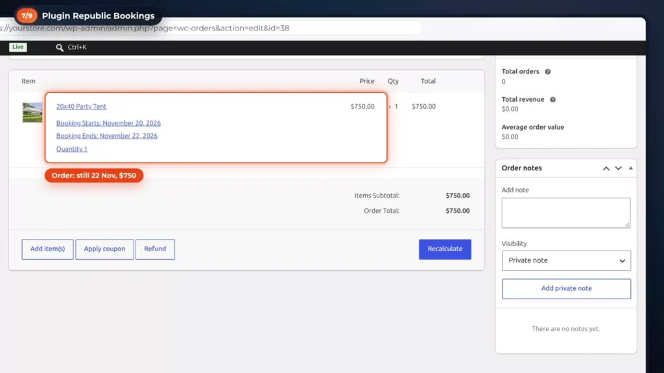
Task: Click Add private note button
Action: point(566,288)
